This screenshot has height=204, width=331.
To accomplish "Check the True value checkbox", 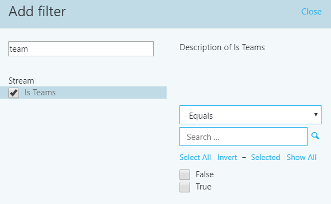I will (x=185, y=187).
